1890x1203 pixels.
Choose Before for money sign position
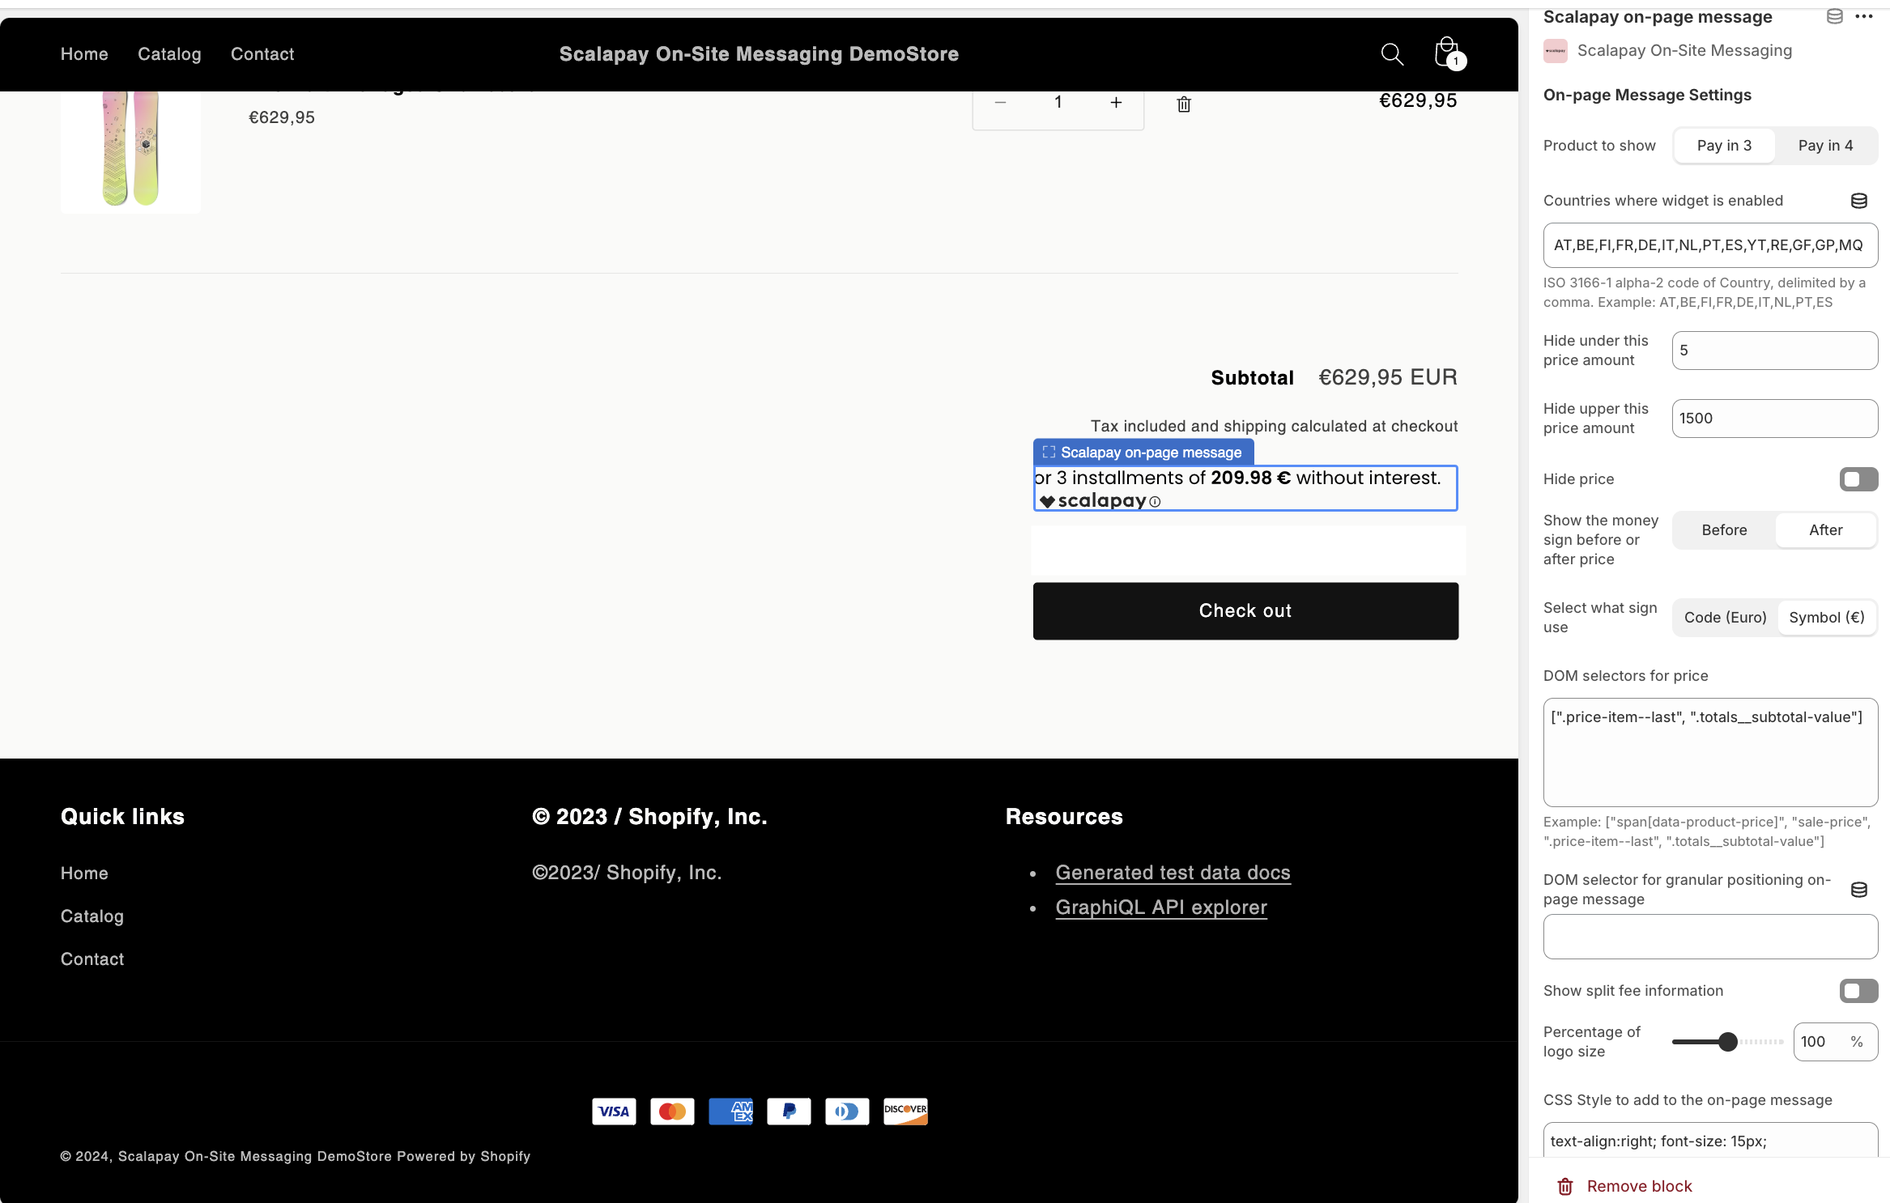1723,530
